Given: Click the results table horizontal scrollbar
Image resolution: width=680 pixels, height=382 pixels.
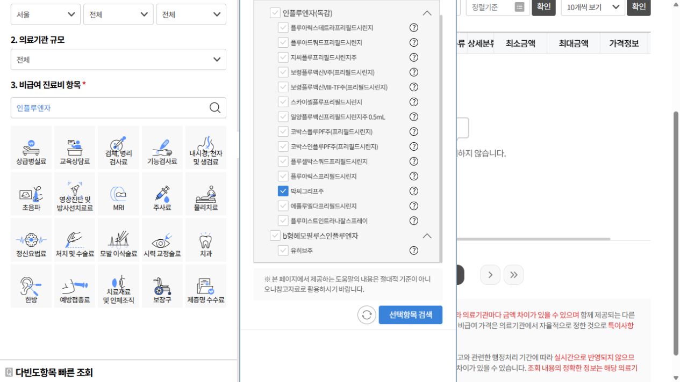Looking at the screenshot, I should (x=533, y=239).
